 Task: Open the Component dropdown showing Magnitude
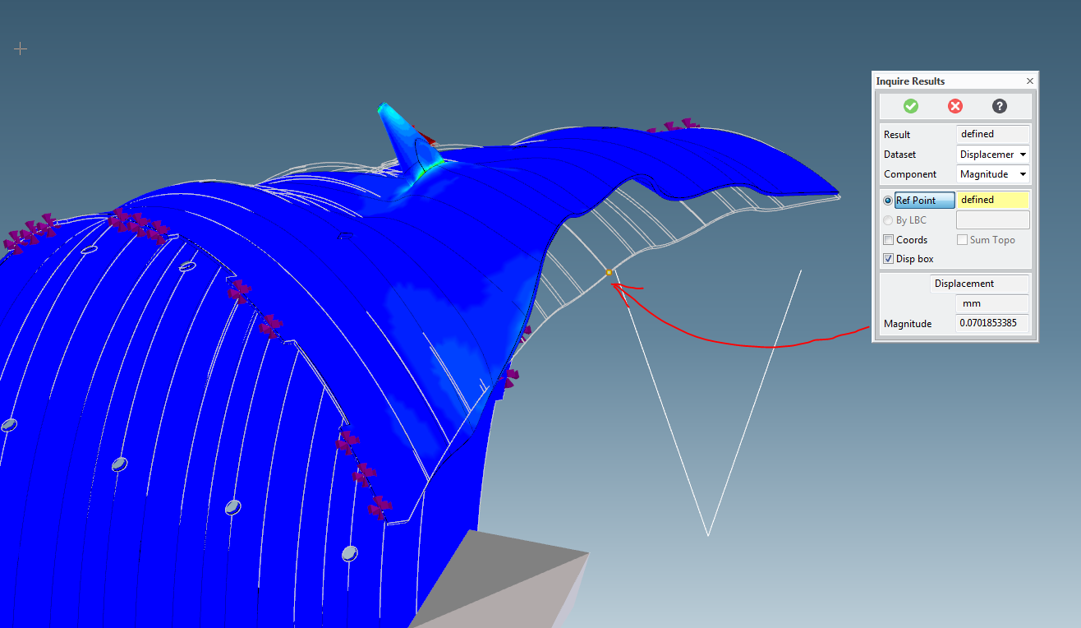[993, 173]
